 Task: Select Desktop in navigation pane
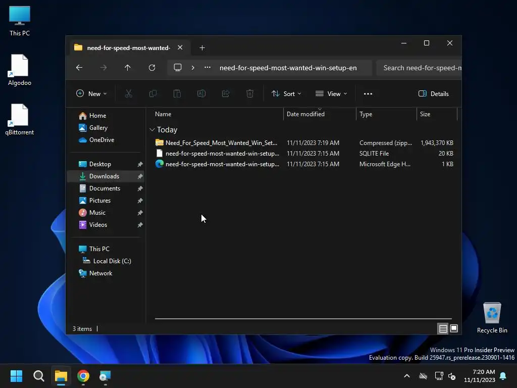(x=95, y=164)
